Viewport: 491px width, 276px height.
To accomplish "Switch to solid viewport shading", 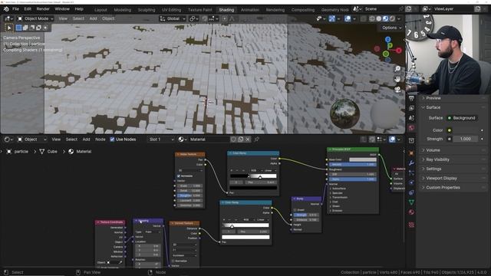I will tap(379, 18).
